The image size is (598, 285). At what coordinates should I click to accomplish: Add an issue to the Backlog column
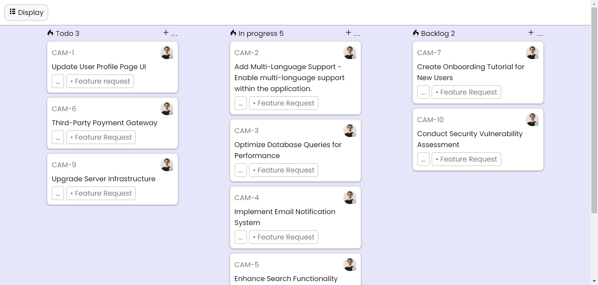tap(532, 32)
